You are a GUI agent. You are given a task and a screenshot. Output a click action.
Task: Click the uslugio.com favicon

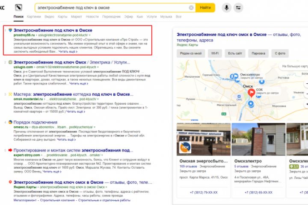pyautogui.click(x=10, y=62)
